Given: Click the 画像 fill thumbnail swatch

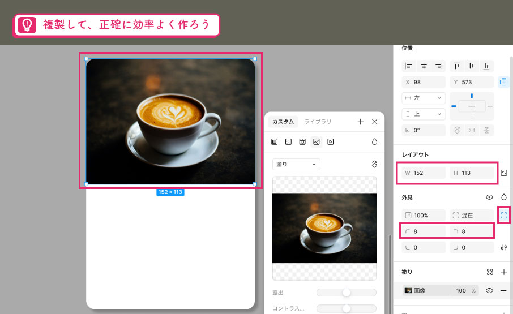Looking at the screenshot, I should coord(408,290).
